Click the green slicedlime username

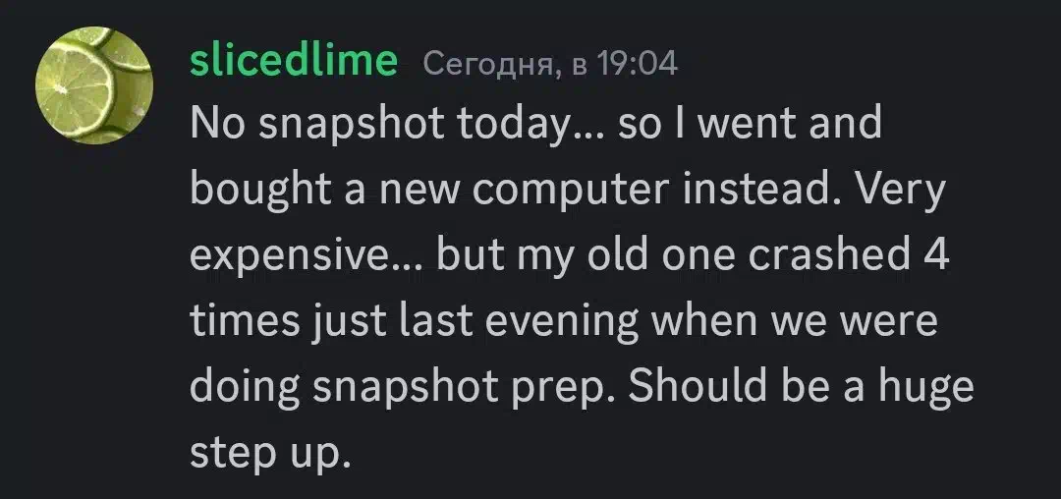pos(294,60)
